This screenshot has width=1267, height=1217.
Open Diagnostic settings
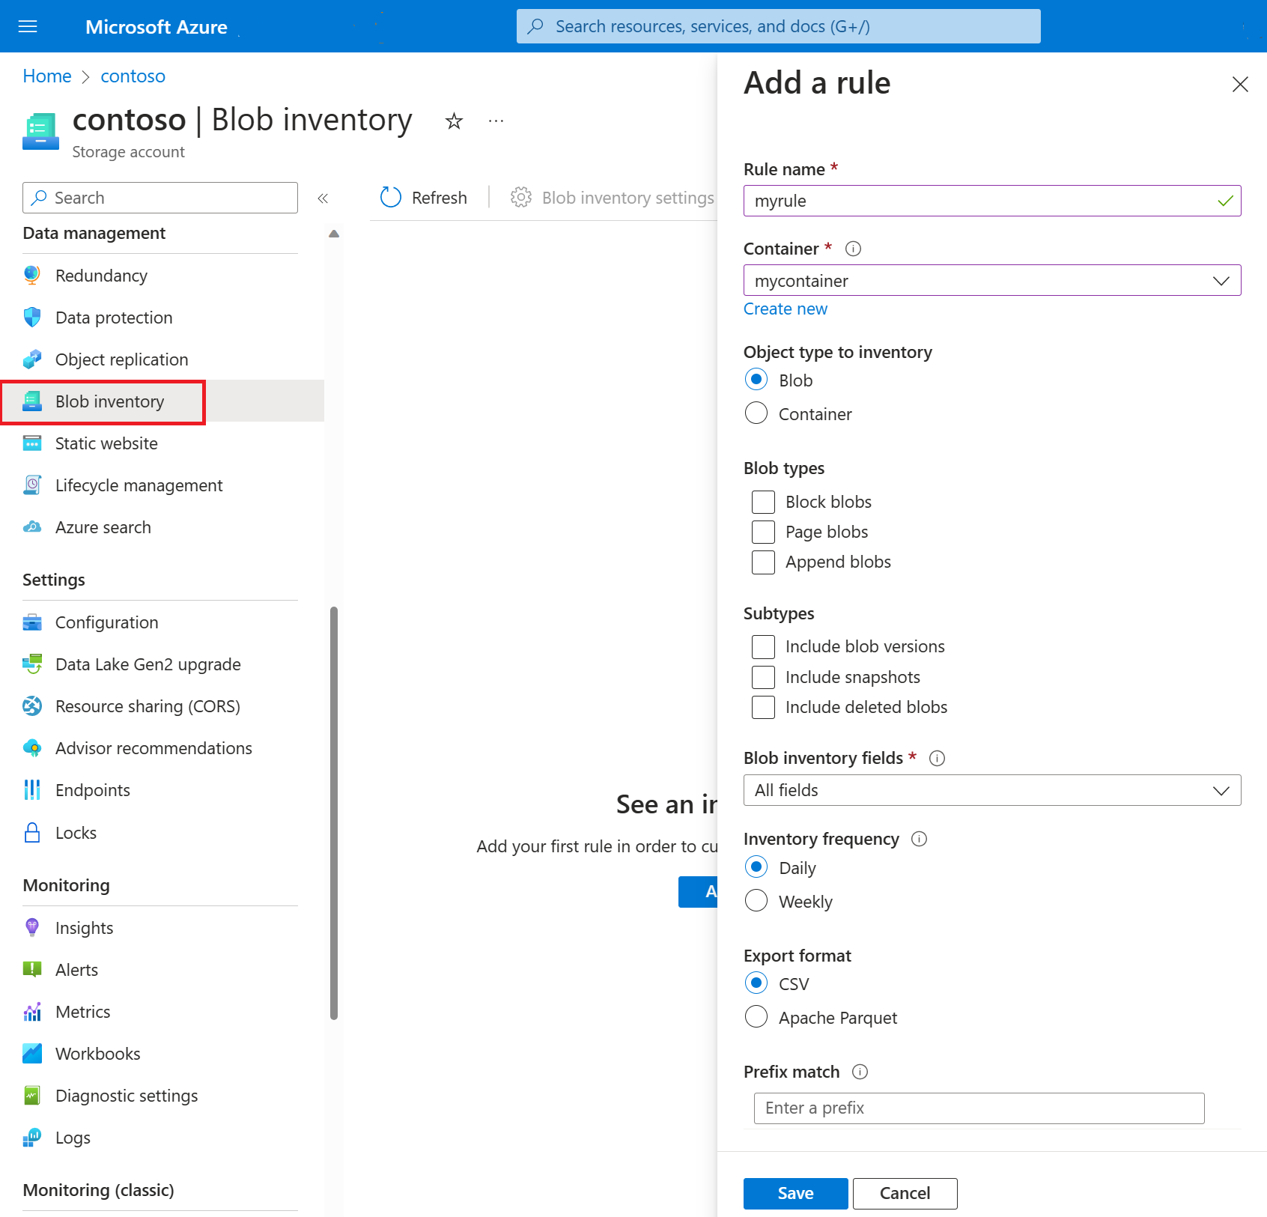pyautogui.click(x=126, y=1095)
